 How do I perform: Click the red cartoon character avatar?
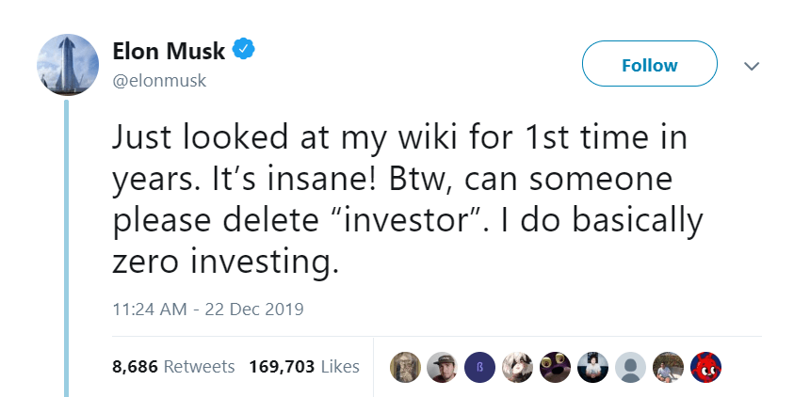[705, 367]
